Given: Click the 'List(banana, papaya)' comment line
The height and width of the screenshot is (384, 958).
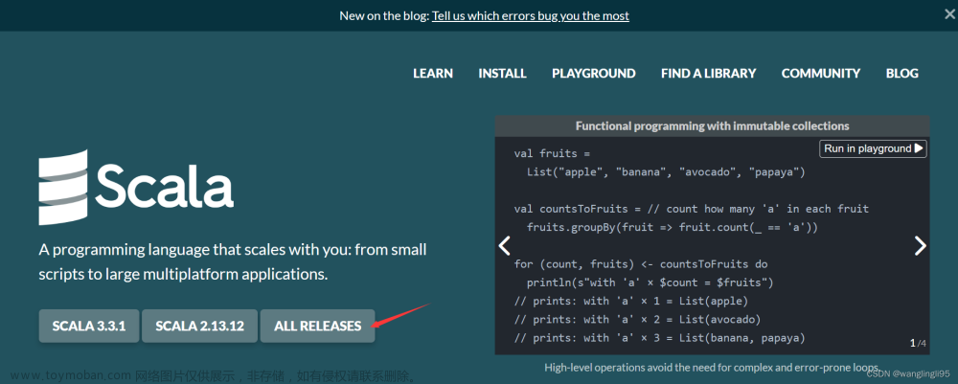Looking at the screenshot, I should click(x=660, y=338).
